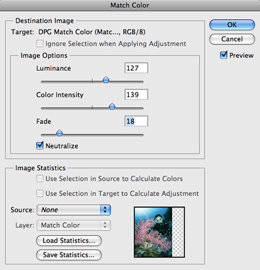Image resolution: width=260 pixels, height=270 pixels.
Task: Click the Luminance value field showing 127
Action: coord(136,68)
